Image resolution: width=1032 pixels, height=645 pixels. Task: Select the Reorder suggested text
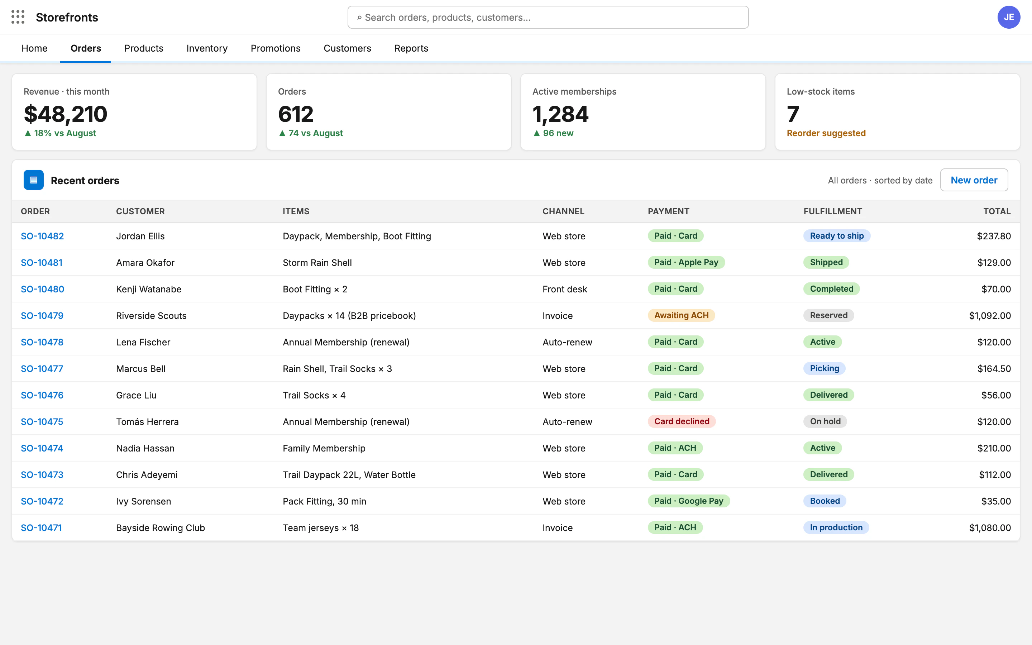[x=826, y=133]
